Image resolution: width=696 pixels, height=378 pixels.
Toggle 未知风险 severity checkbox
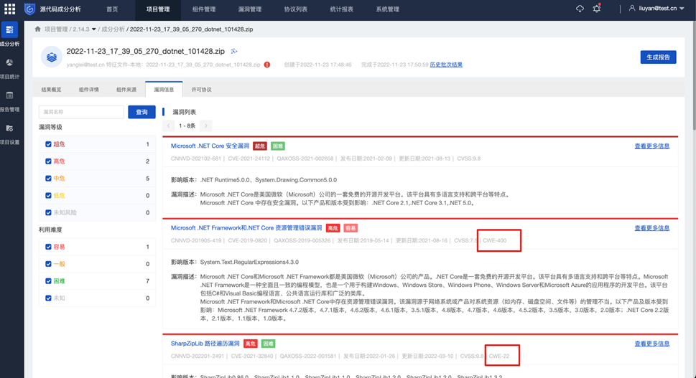(x=48, y=213)
